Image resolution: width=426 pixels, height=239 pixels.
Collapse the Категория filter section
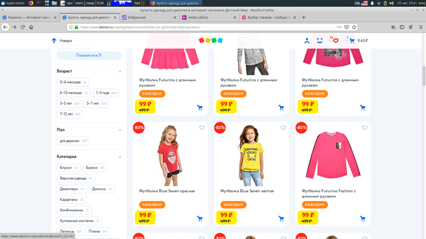coord(120,157)
